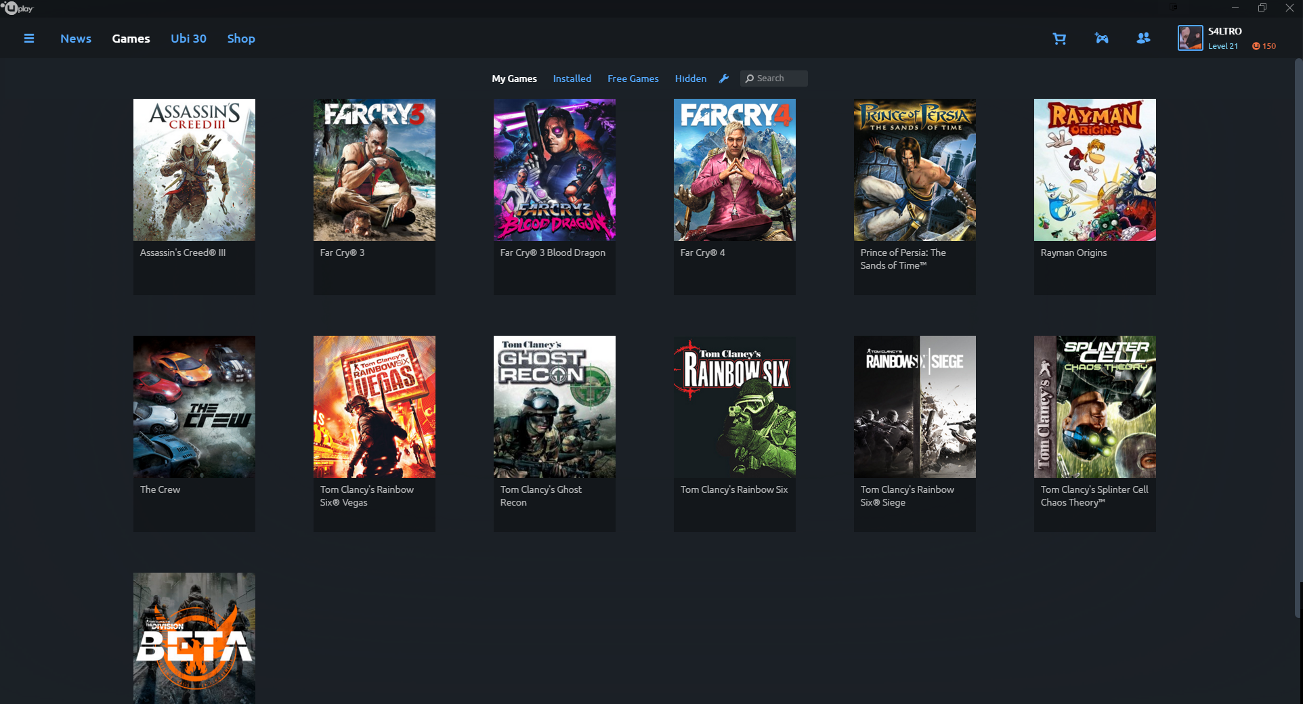
Task: Click "Tom Clancy's Ghost Recon" title text
Action: pyautogui.click(x=540, y=496)
